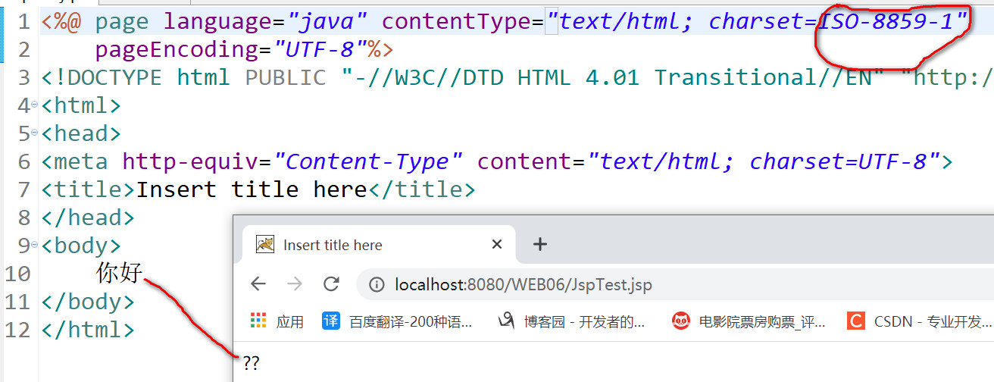The width and height of the screenshot is (994, 382).
Task: Close the 'Insert title here' tab
Action: tap(497, 244)
